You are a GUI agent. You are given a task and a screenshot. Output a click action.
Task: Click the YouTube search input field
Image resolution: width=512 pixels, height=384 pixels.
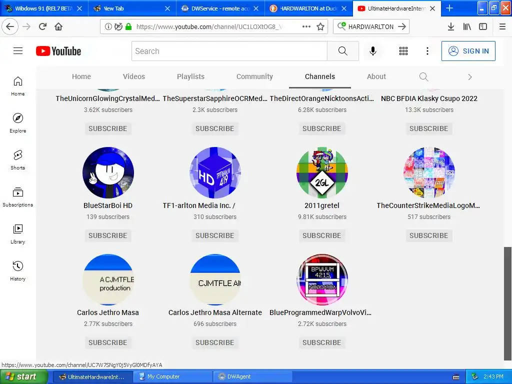point(229,51)
